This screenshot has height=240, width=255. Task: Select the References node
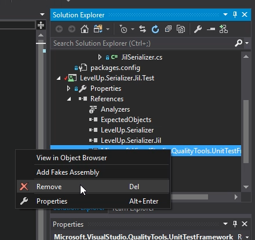tap(107, 99)
